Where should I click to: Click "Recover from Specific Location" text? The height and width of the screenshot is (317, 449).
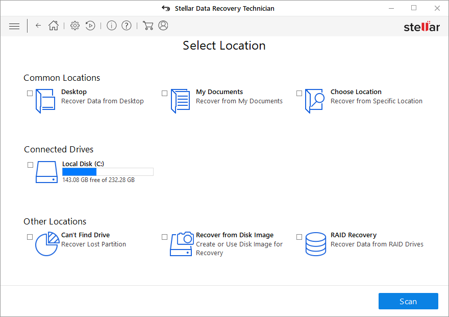click(377, 101)
